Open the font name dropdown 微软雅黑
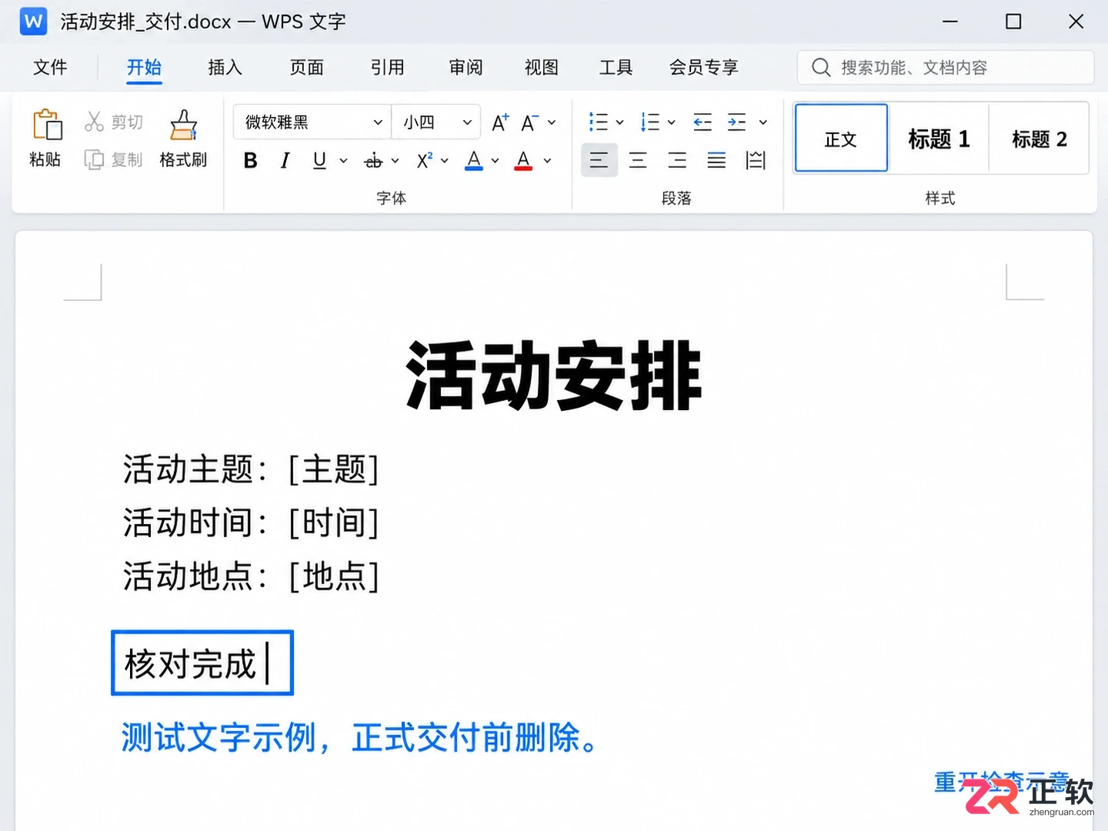The width and height of the screenshot is (1108, 831). (x=312, y=122)
